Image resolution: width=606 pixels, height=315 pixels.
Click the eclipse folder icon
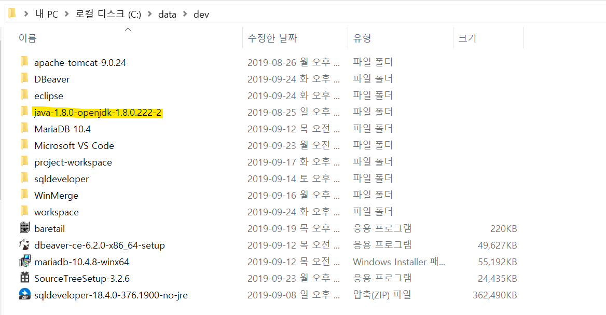pyautogui.click(x=24, y=95)
